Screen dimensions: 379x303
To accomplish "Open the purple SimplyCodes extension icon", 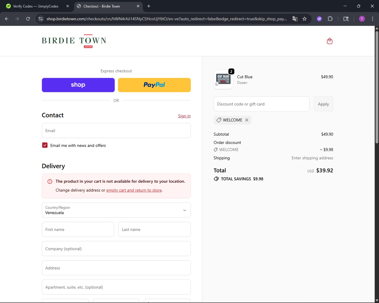I will [319, 19].
